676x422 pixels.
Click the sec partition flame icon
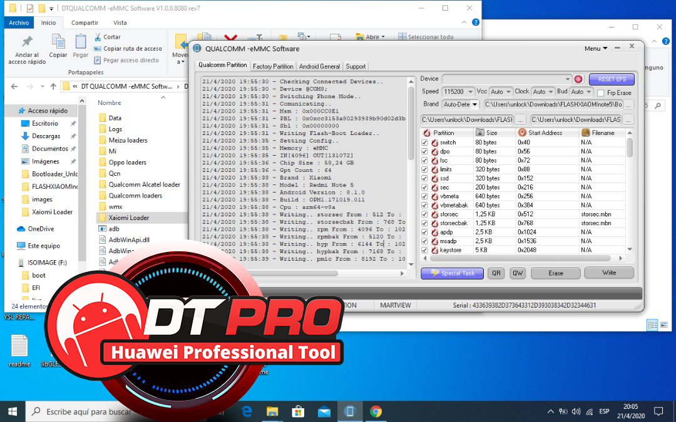[x=434, y=188]
